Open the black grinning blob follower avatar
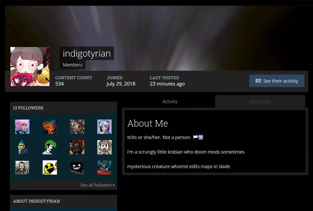This screenshot has width=313, height=211. (77, 167)
